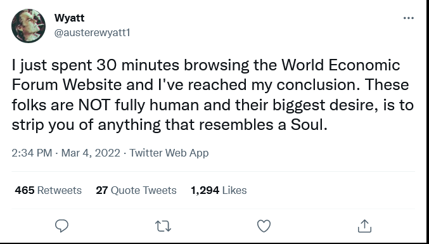The width and height of the screenshot is (429, 244).
Task: Click the 1,294 likes count number
Action: (x=205, y=190)
